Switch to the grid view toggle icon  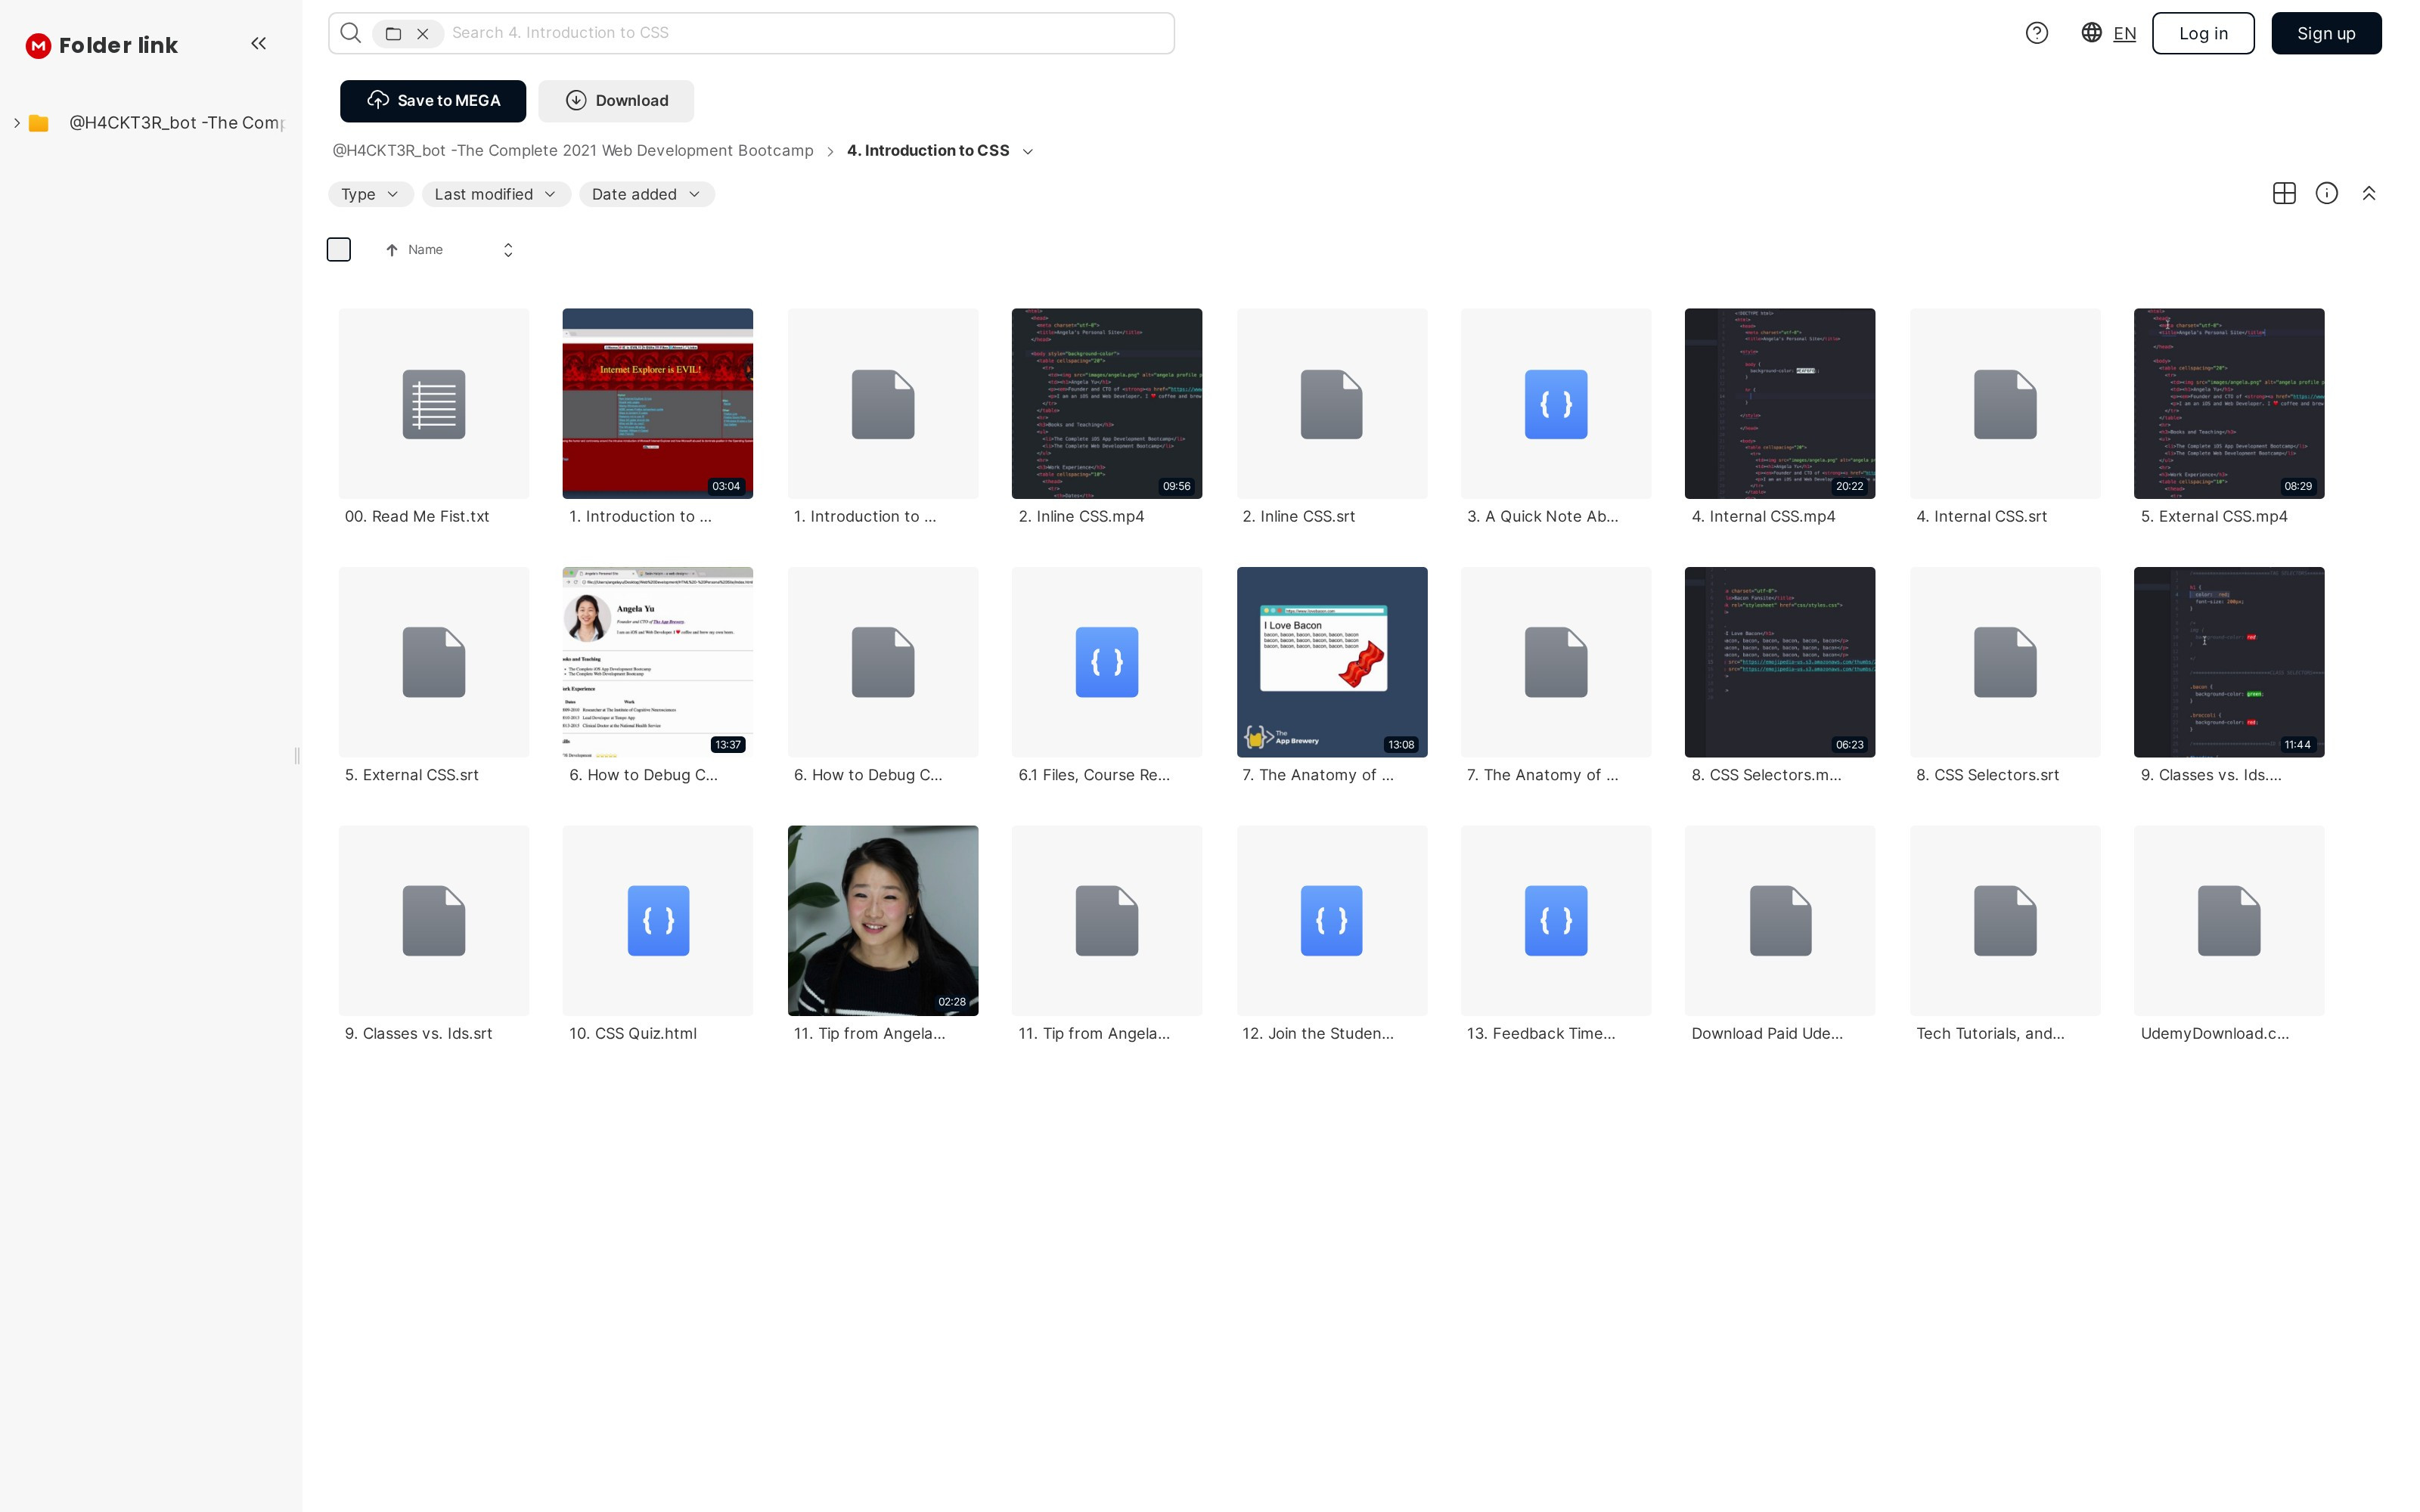pyautogui.click(x=2284, y=193)
